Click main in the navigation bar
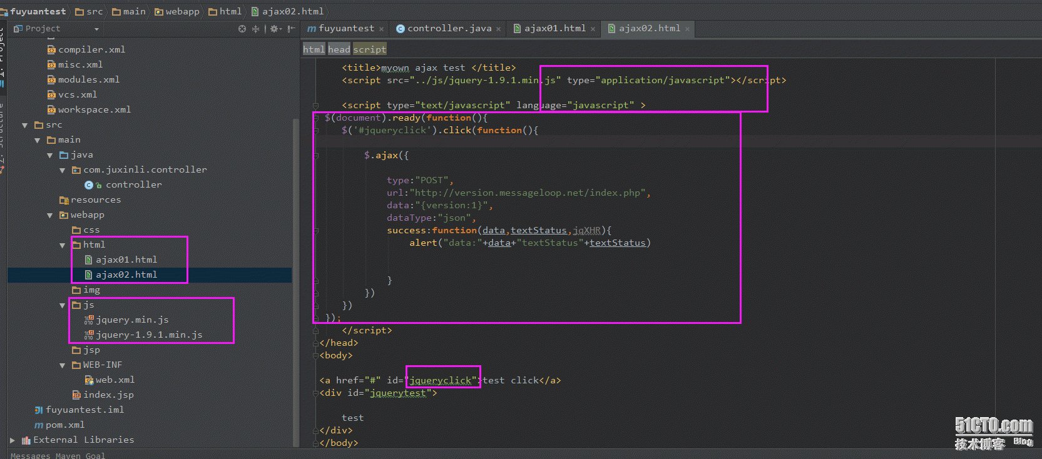 coord(128,11)
